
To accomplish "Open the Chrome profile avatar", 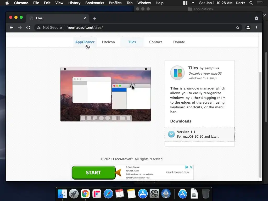I will click(x=248, y=27).
